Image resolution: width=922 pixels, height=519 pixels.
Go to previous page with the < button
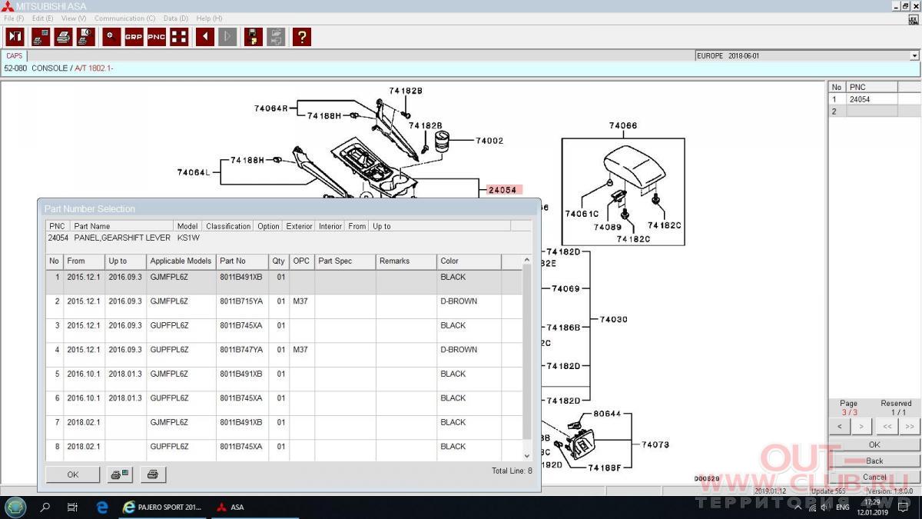[840, 426]
